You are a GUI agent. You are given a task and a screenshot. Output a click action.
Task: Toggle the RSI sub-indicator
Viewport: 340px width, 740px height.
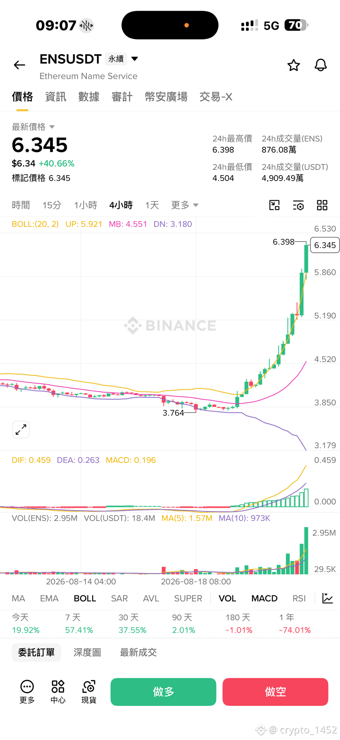coord(299,599)
